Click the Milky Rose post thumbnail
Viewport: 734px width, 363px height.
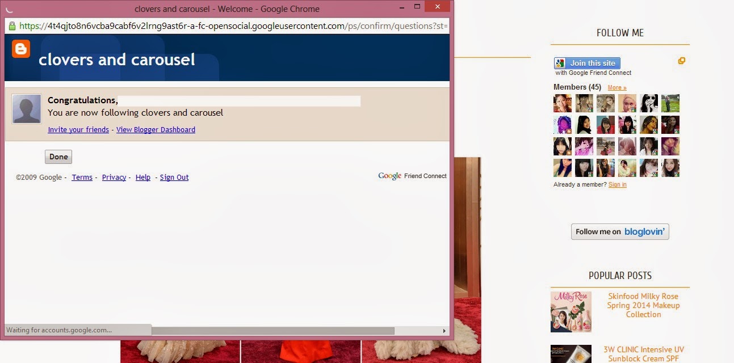[571, 312]
